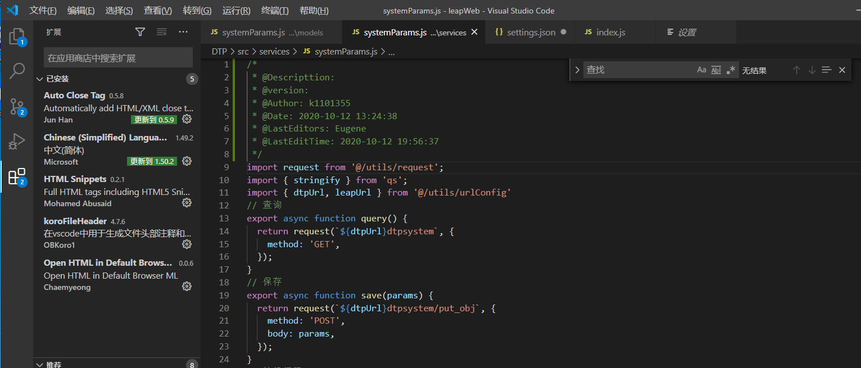This screenshot has height=368, width=861.
Task: Open the Run and Debug view
Action: click(17, 141)
